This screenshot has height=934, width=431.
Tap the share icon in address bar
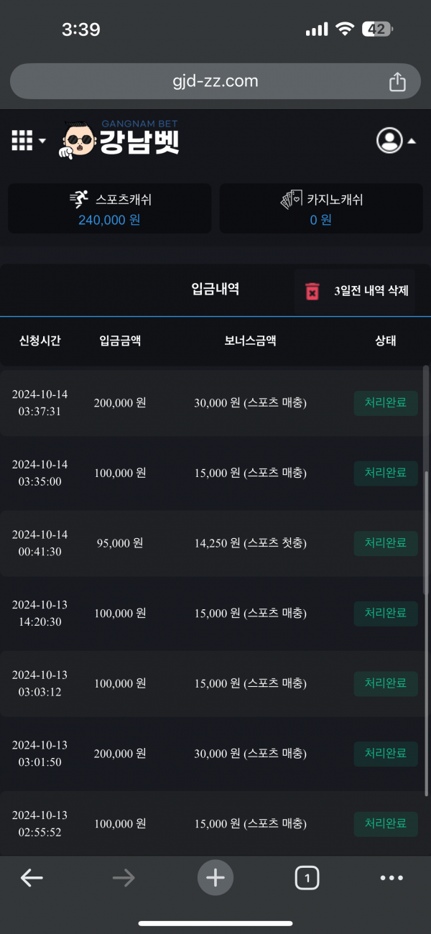[x=397, y=82]
